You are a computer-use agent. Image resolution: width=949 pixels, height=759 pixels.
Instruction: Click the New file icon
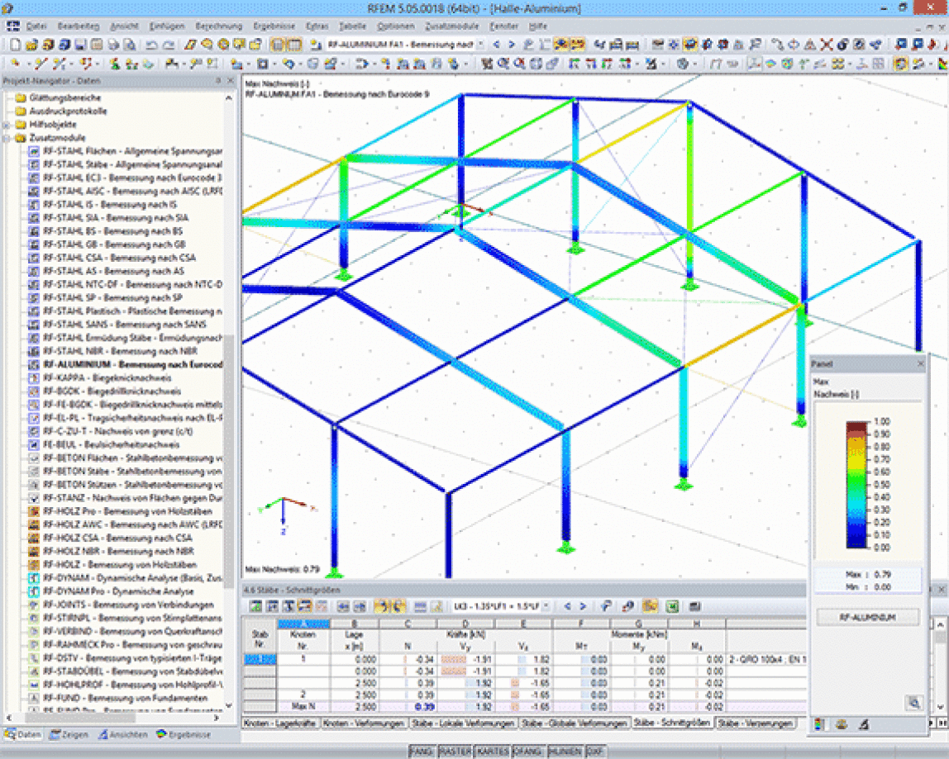[15, 45]
